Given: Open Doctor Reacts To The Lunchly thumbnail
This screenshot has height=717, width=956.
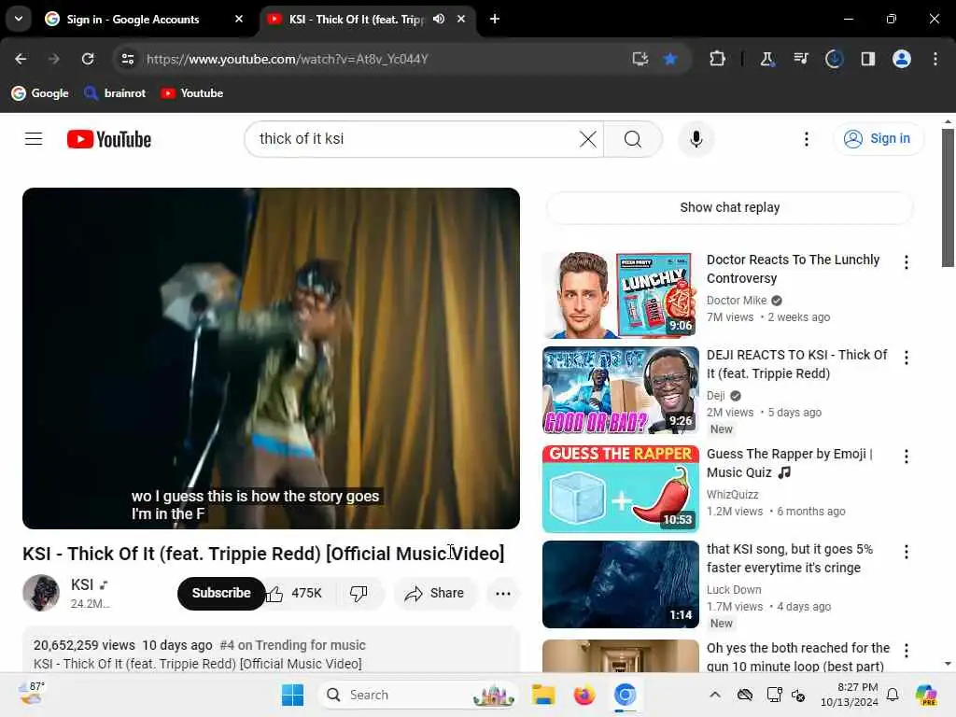Looking at the screenshot, I should 621,294.
